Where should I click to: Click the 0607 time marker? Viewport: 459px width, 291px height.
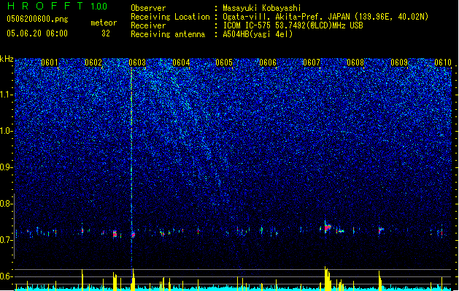pyautogui.click(x=312, y=63)
